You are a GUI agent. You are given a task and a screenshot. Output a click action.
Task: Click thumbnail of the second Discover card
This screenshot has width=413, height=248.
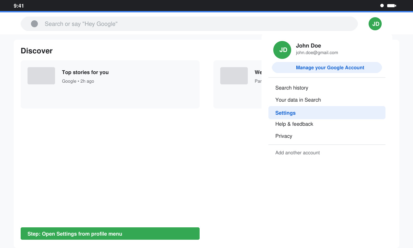pos(234,76)
